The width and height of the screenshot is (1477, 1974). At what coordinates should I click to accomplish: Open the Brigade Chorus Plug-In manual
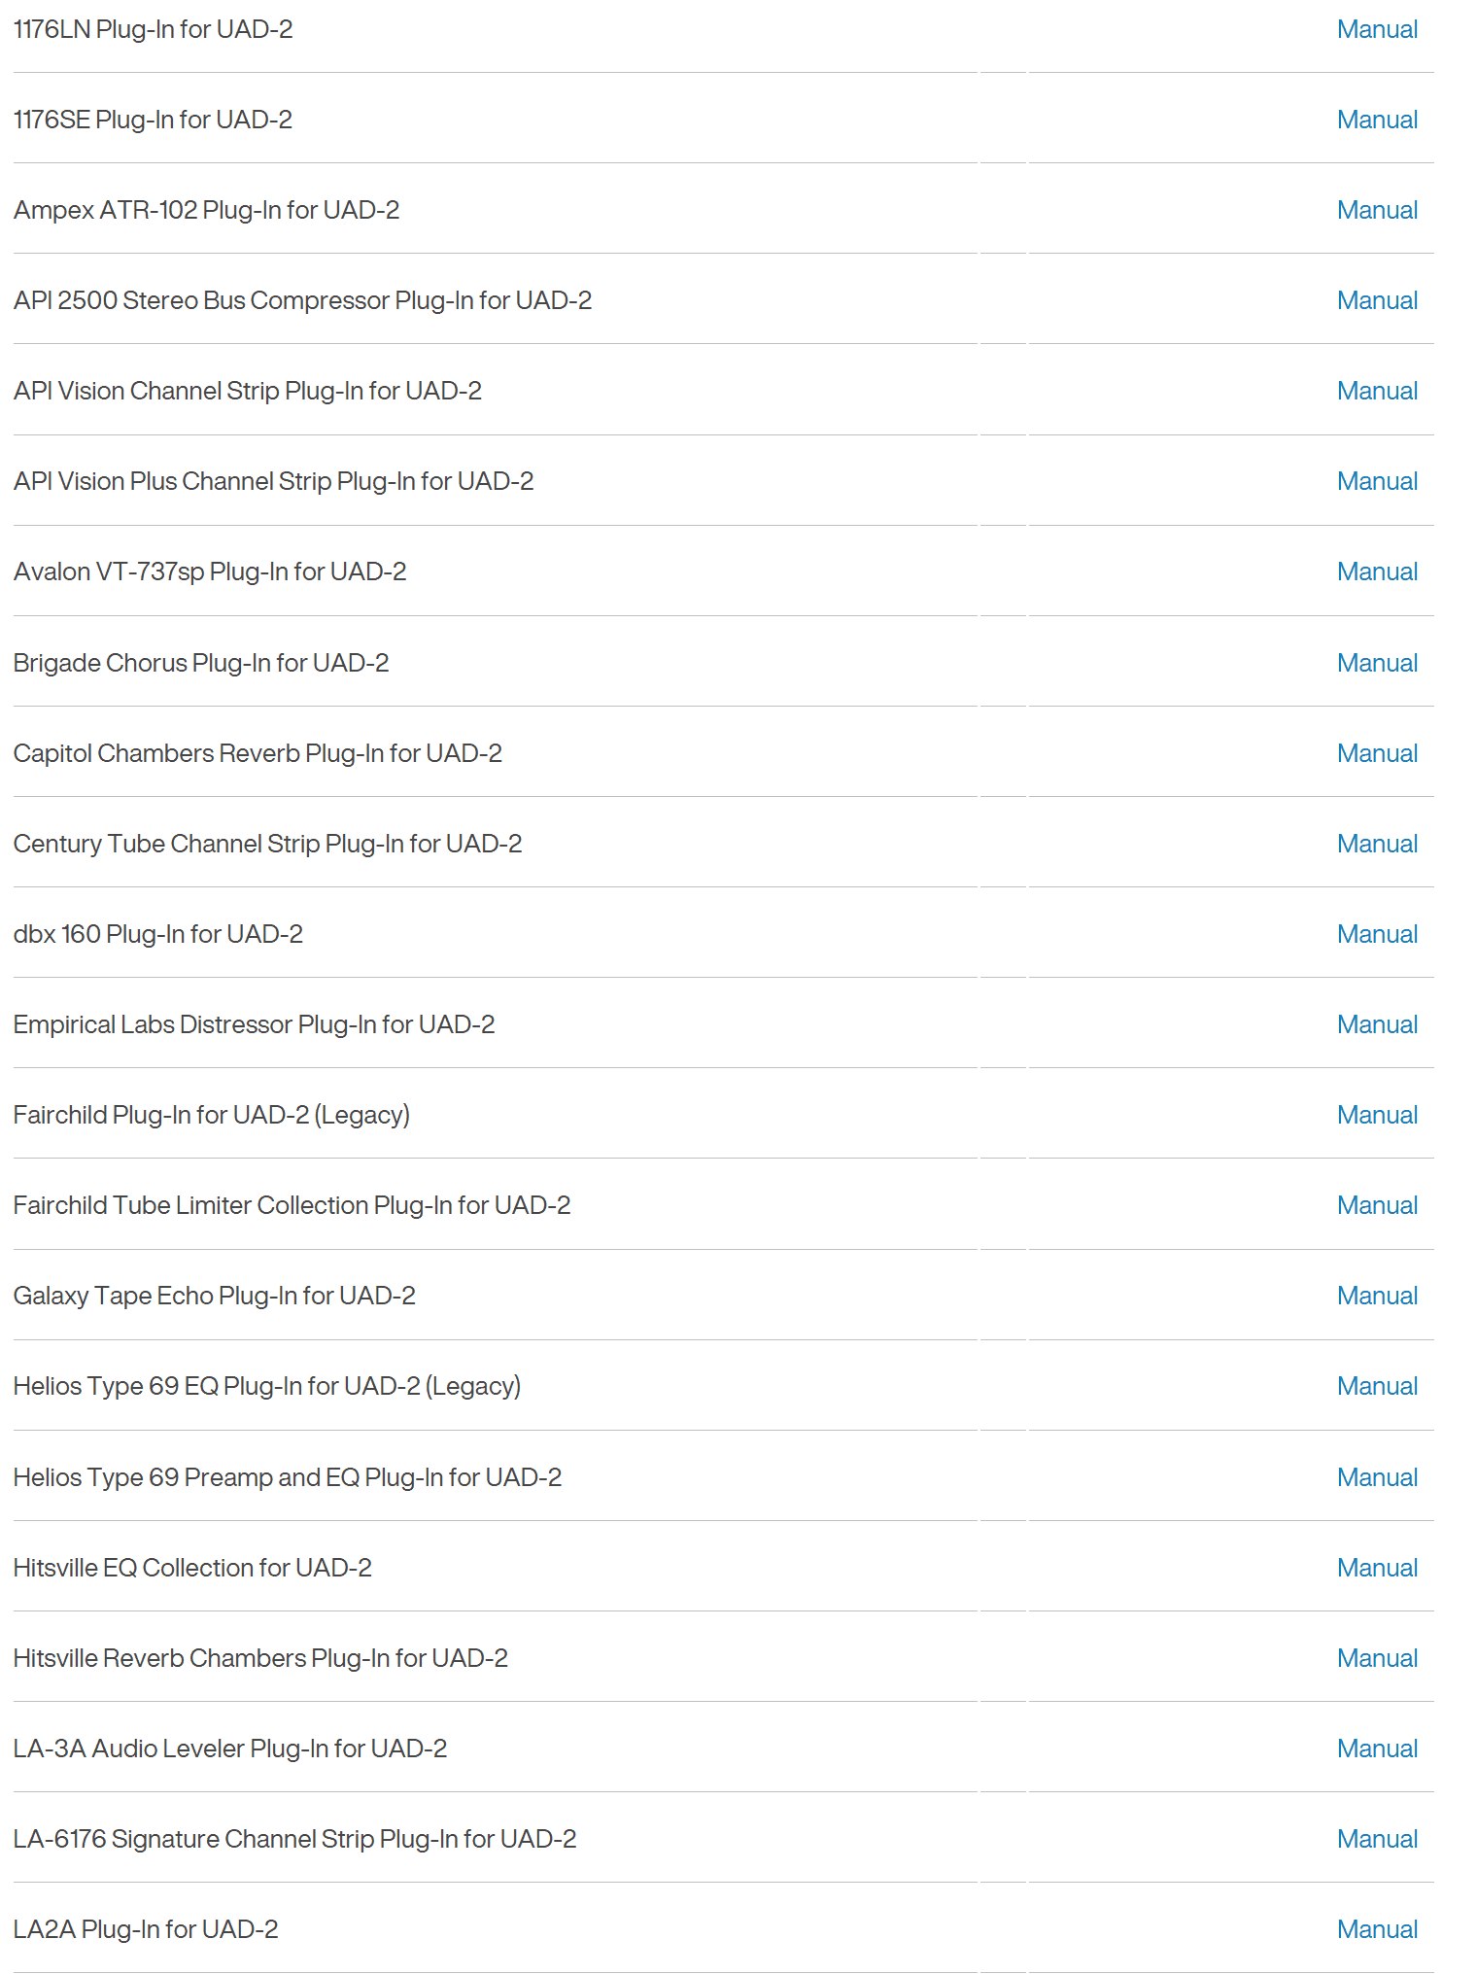(x=1377, y=664)
